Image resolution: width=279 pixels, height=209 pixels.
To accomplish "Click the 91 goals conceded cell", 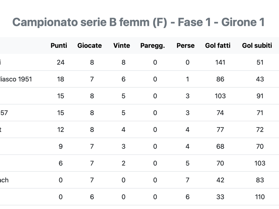I will 260,96.
